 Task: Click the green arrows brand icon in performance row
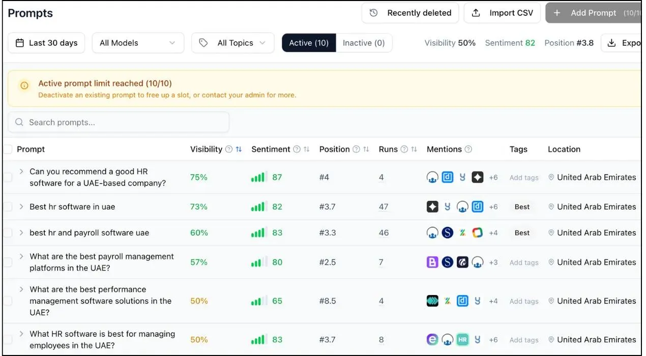(432, 301)
